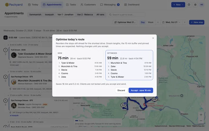209x131 pixels.
Task: Click the drag handle under stop 1
Action: 6,54
